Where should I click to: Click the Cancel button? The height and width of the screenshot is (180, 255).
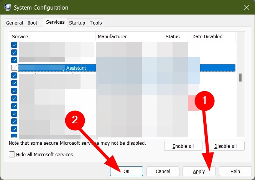163,171
